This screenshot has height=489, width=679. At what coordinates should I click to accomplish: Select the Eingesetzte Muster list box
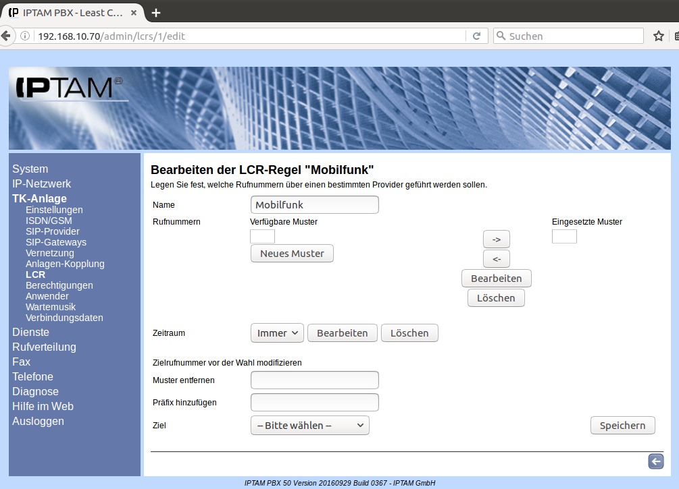point(564,236)
